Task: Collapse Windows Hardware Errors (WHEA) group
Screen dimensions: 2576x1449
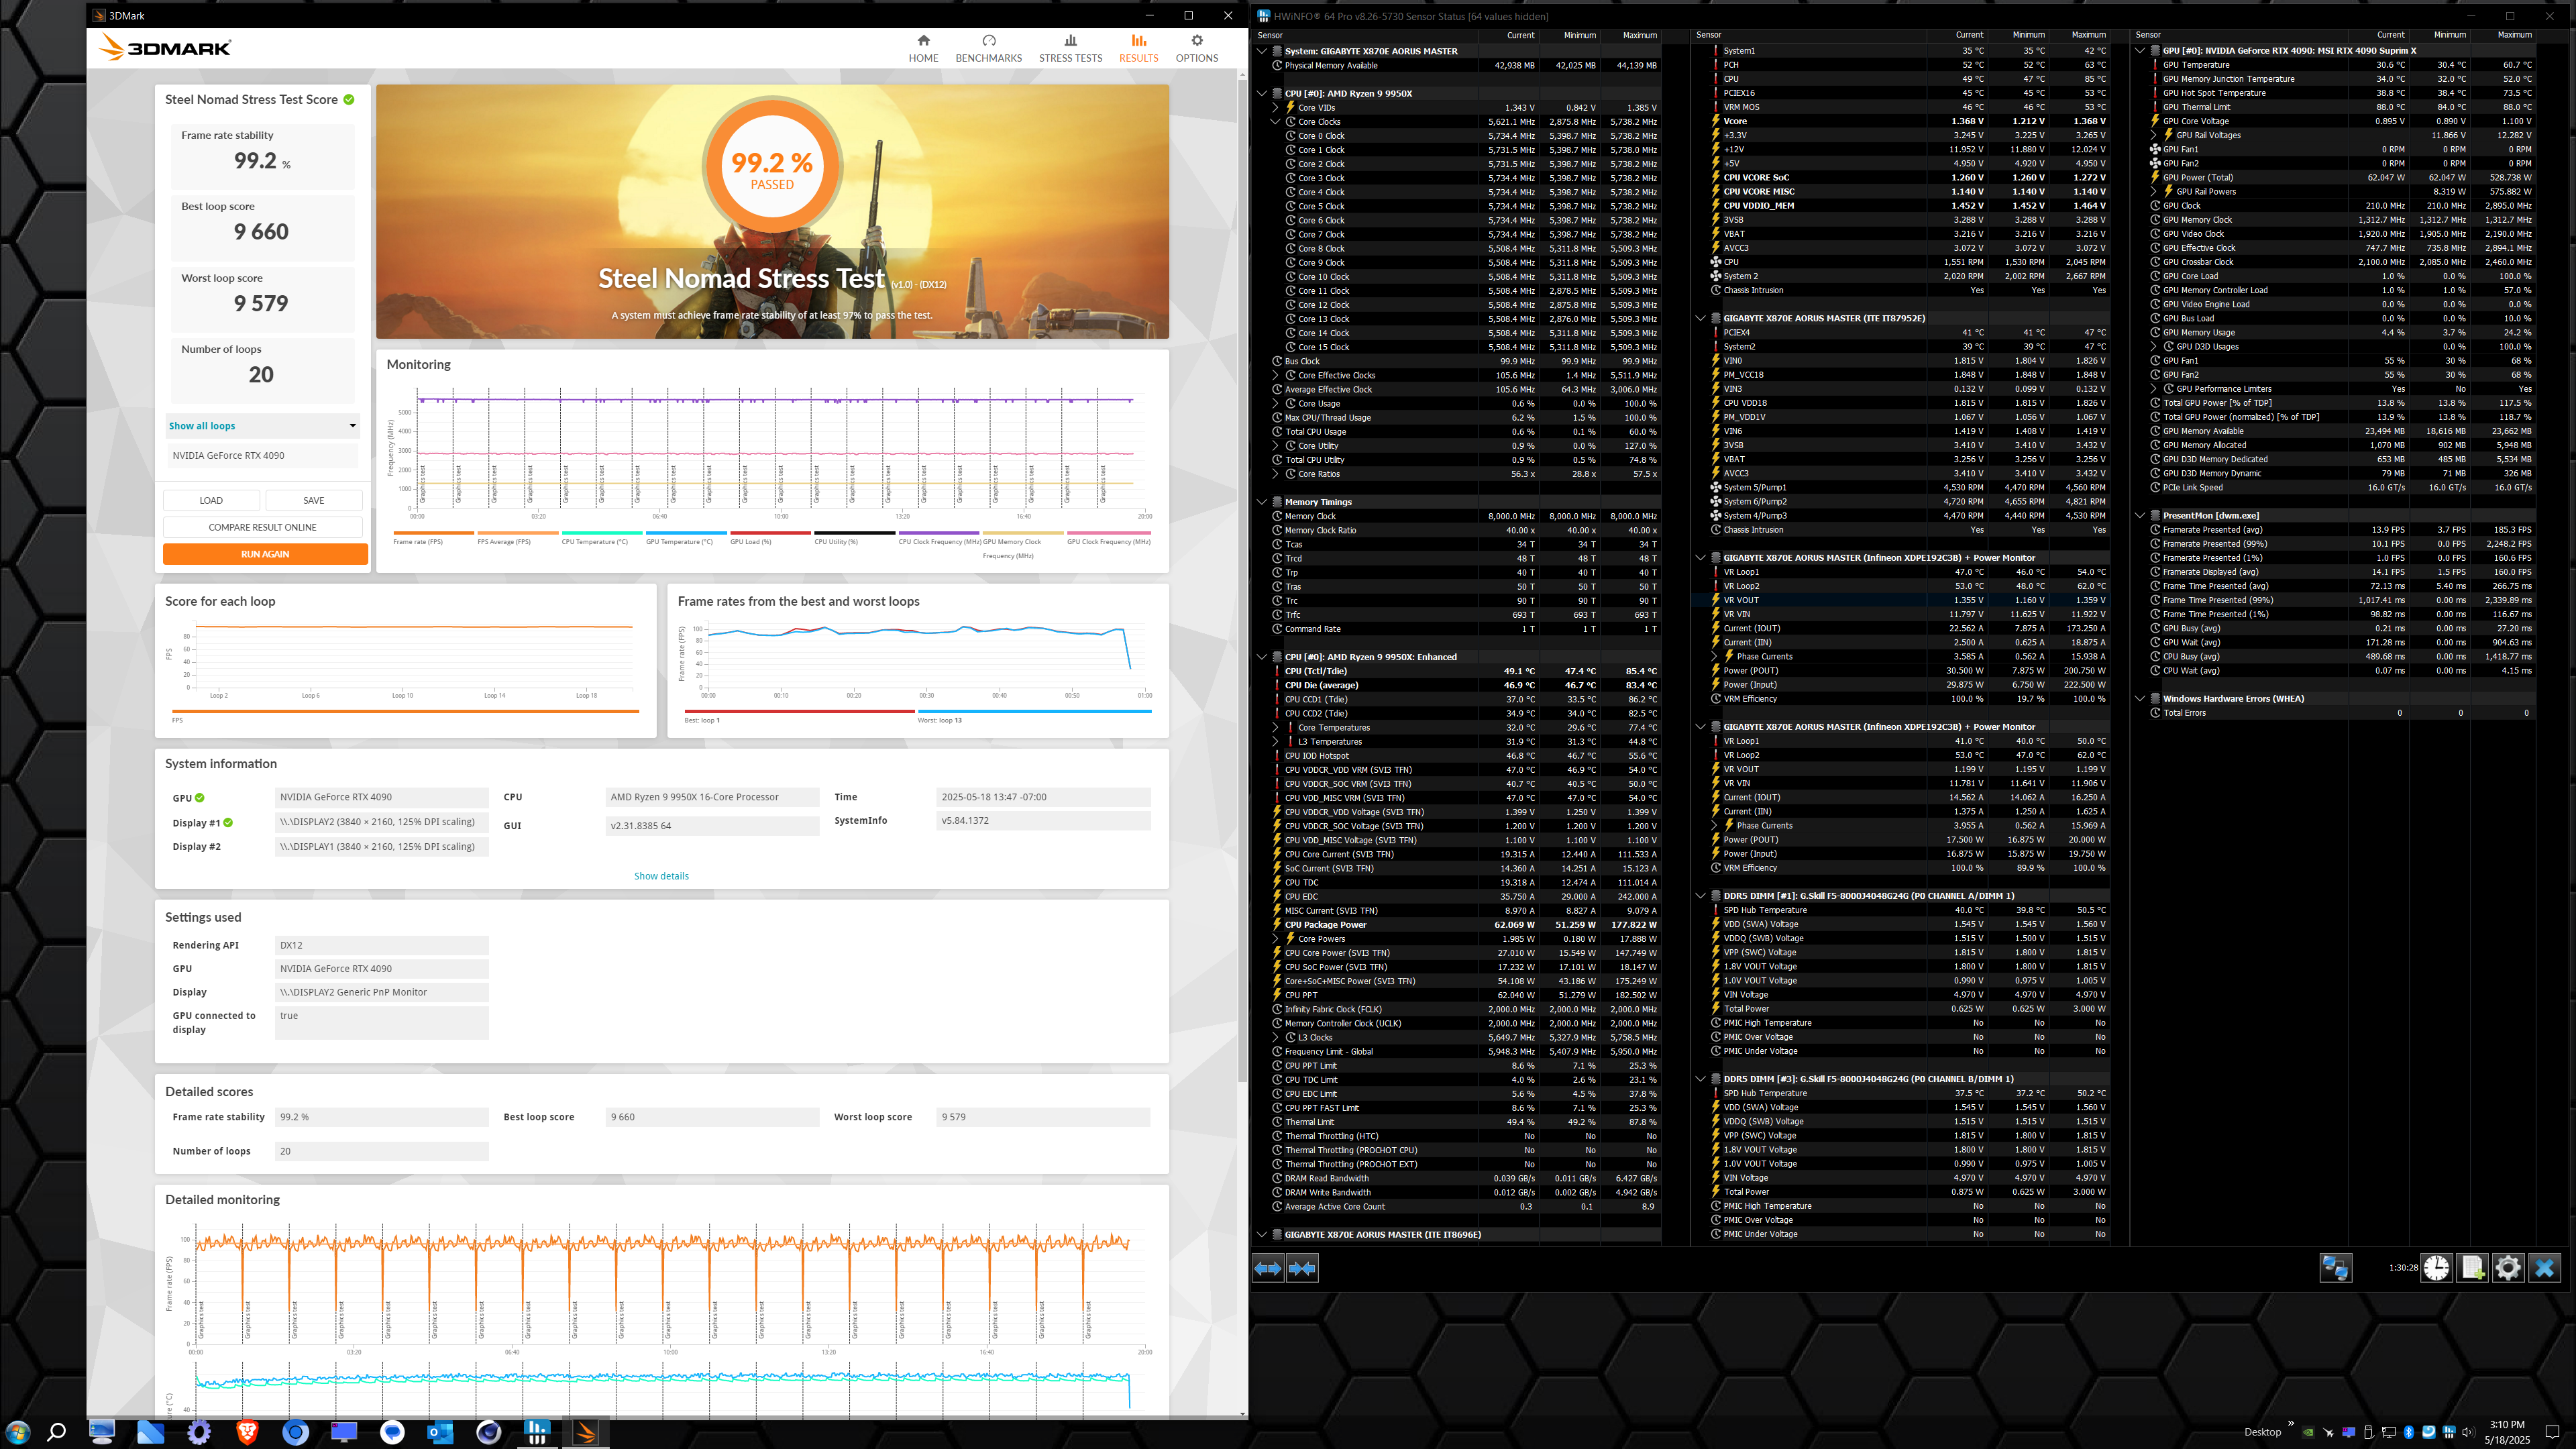Action: 2140,699
